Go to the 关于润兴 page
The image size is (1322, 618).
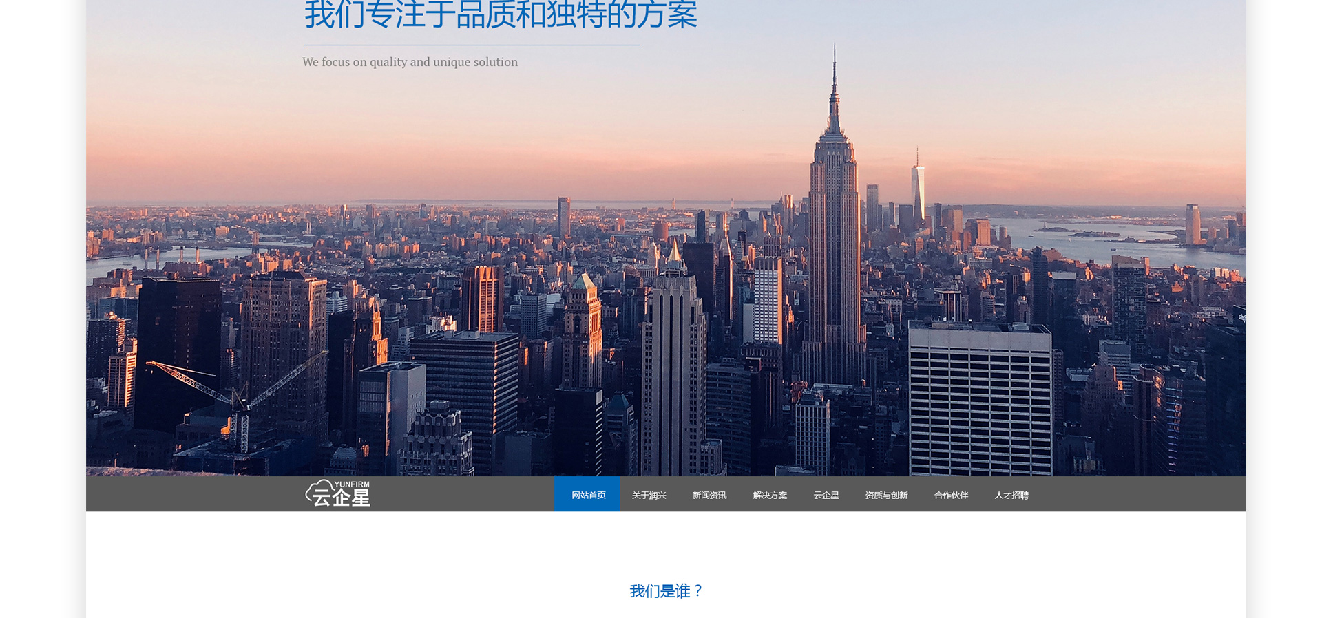649,495
